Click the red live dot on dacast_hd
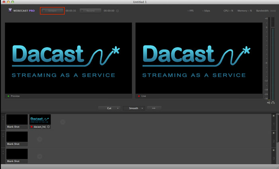The image size is (279, 169). pos(31,127)
